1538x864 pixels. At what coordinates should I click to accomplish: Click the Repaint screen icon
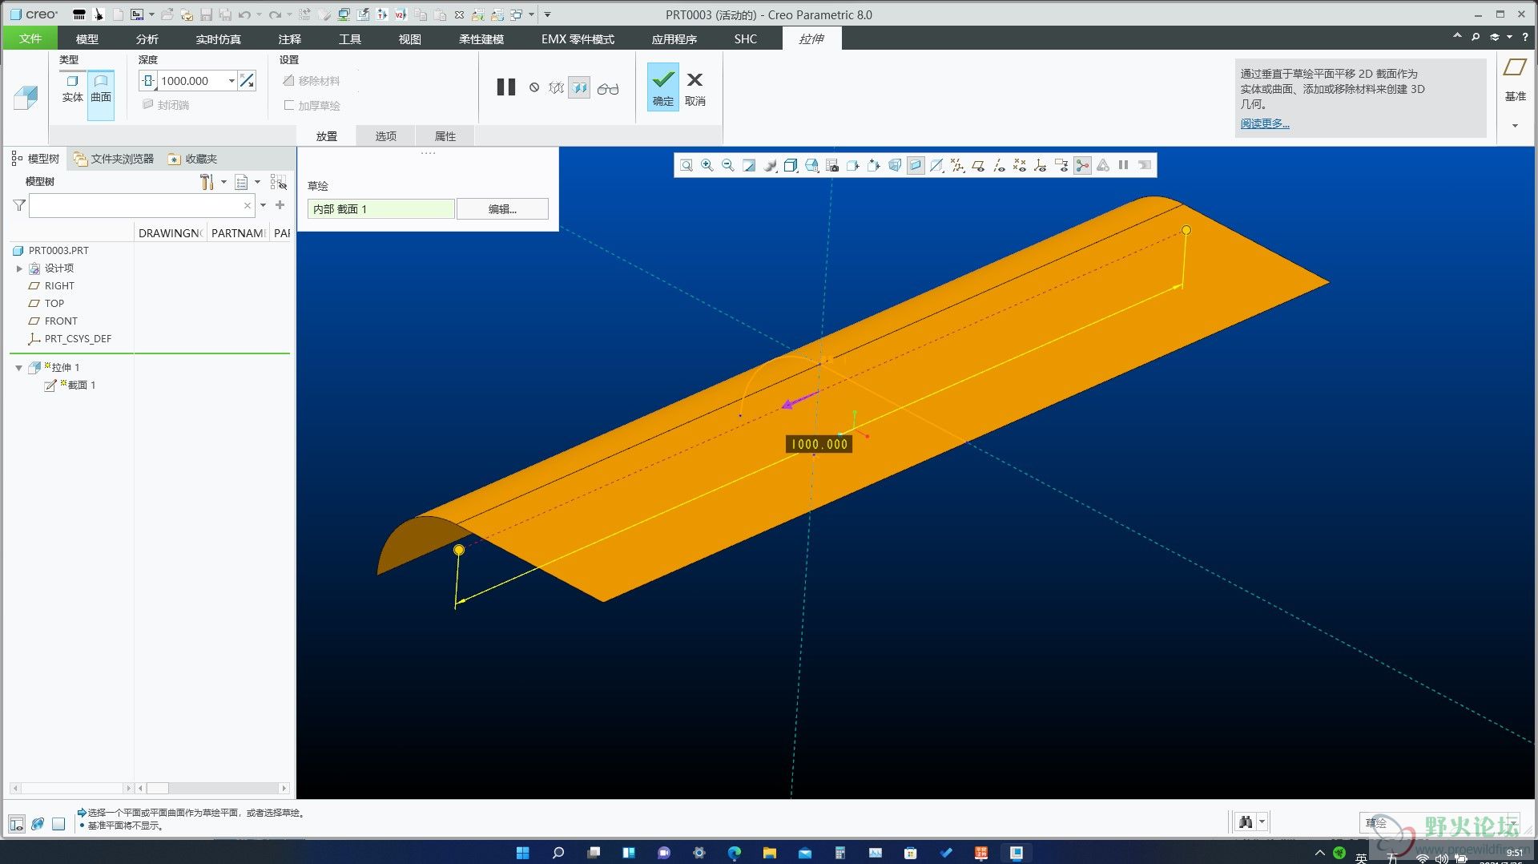pos(749,165)
